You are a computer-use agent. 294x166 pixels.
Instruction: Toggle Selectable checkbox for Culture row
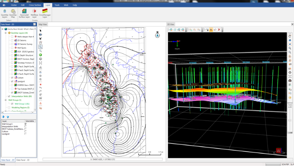(x=26, y=131)
